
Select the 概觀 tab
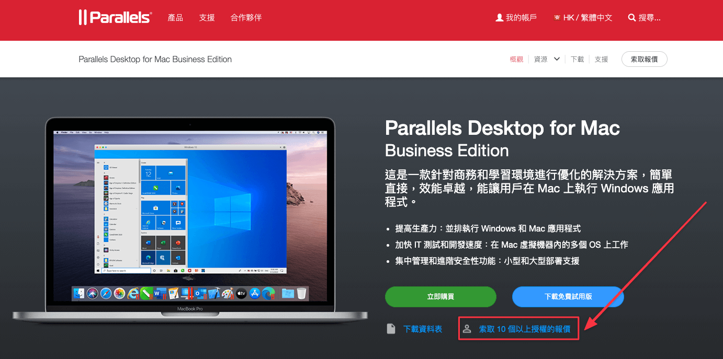click(x=516, y=60)
